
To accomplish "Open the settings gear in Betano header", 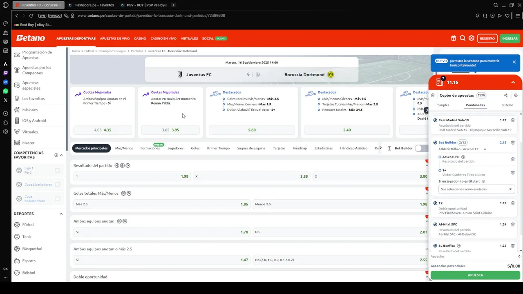I will click(472, 38).
